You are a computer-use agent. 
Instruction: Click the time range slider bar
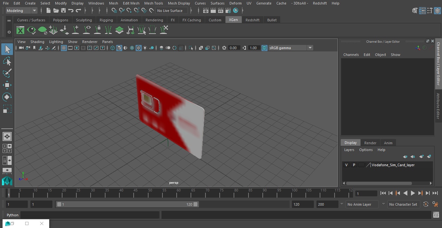[x=127, y=204]
